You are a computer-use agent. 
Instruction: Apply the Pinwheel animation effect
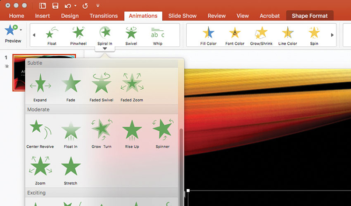78,36
